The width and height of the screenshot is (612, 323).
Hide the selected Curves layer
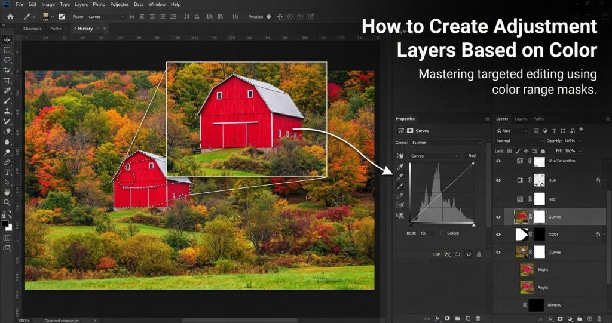pyautogui.click(x=498, y=217)
